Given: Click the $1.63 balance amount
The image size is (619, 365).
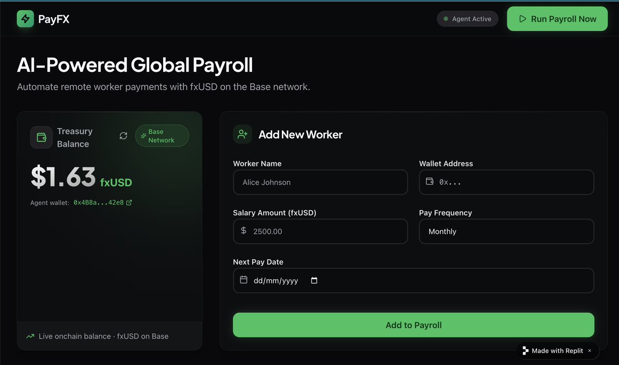Looking at the screenshot, I should pos(63,177).
